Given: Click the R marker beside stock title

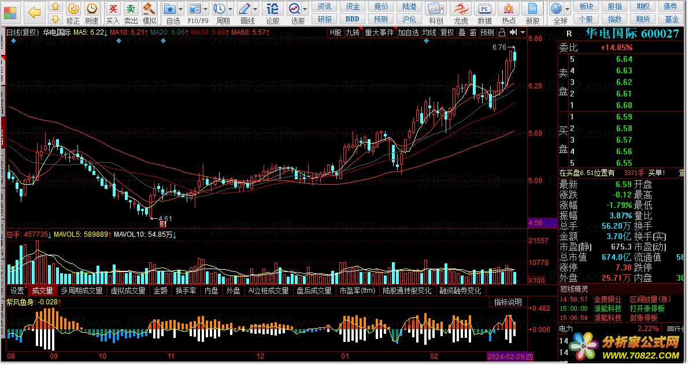Looking at the screenshot, I should (569, 33).
